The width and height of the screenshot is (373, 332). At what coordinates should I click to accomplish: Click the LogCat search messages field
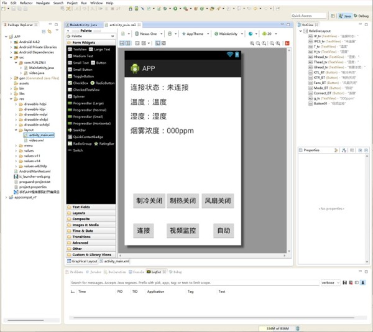click(x=195, y=283)
